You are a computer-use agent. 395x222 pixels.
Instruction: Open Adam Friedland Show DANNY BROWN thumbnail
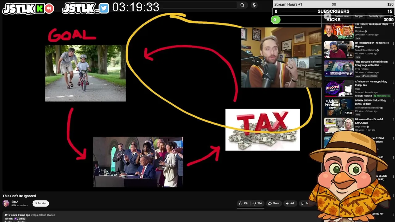coord(339,107)
